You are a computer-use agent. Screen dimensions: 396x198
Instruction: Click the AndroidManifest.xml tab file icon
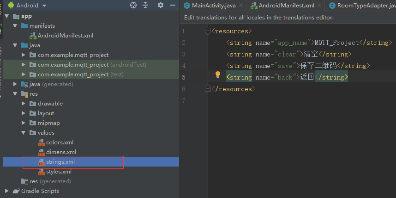[254, 6]
